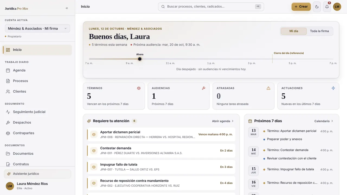
Task: Open the Laura Méndez Ríos profile
Action: [37, 186]
